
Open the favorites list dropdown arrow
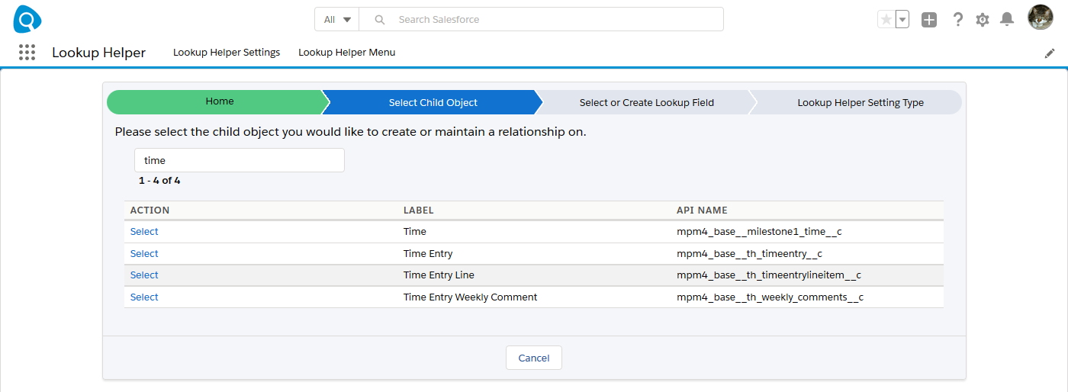click(x=902, y=20)
